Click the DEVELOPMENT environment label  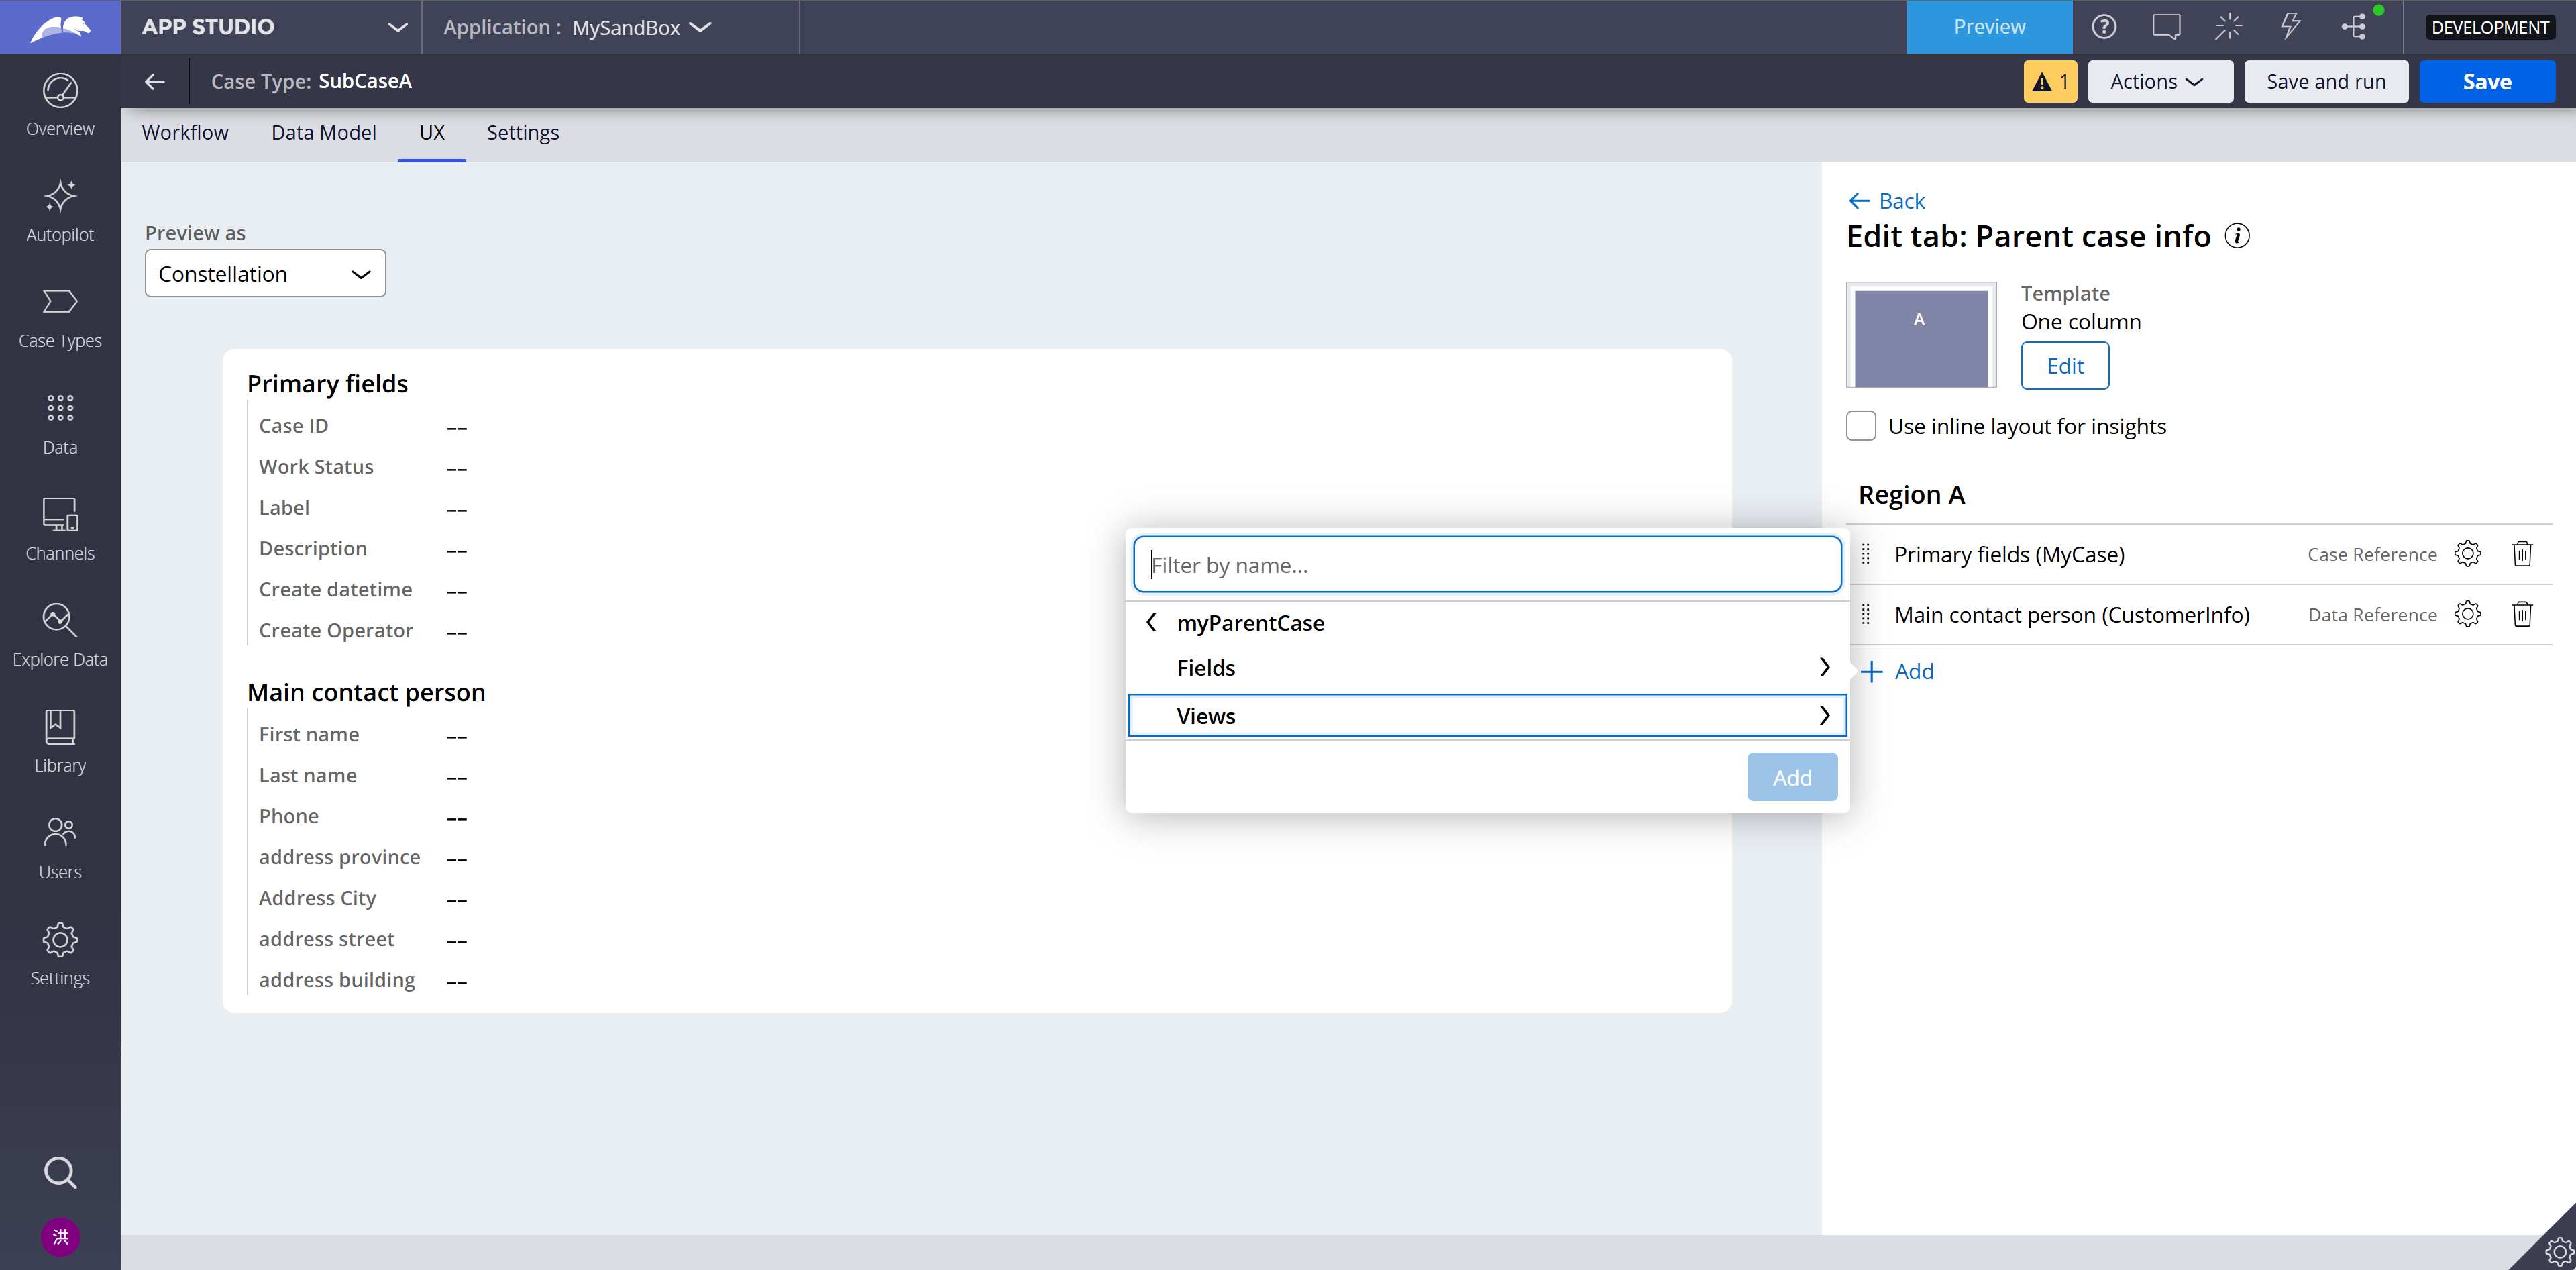click(x=2490, y=27)
